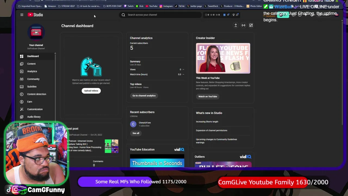Click the See all subscribers button

tap(136, 133)
